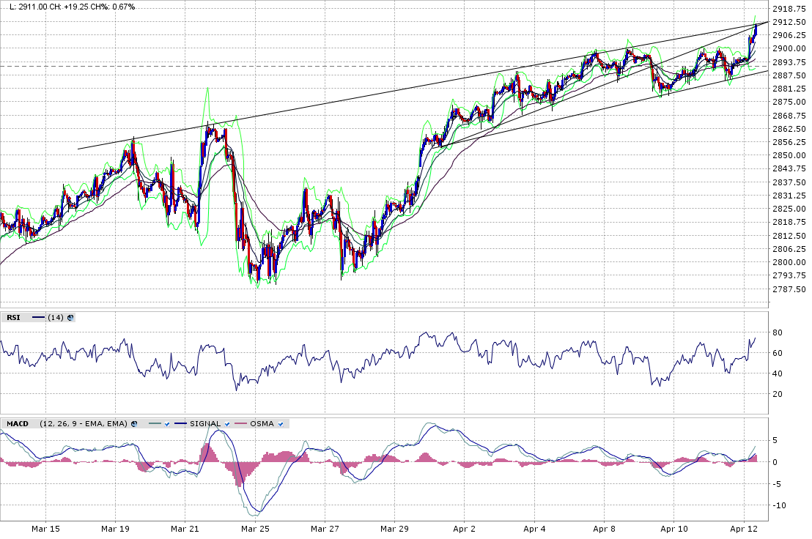Click the Apr 12 date on time axis

coord(745,527)
